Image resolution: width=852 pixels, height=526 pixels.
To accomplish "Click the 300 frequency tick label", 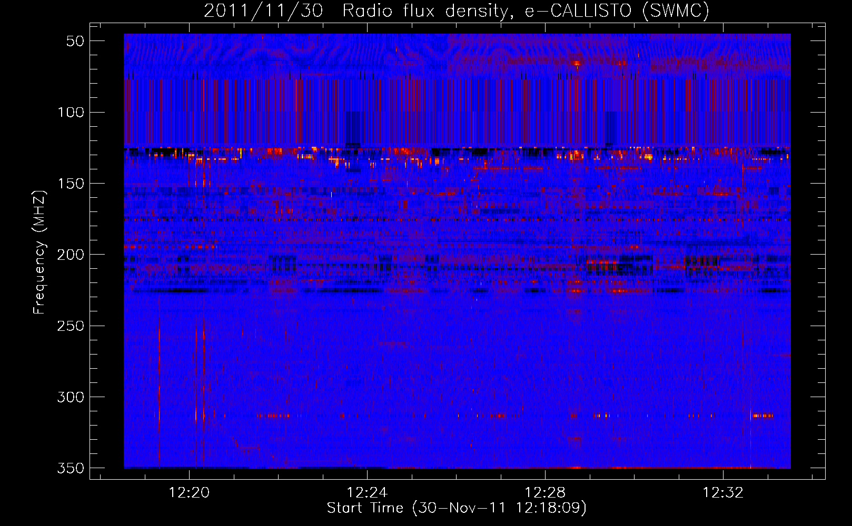I will tap(71, 397).
